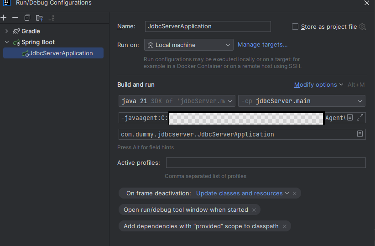Image resolution: width=375 pixels, height=246 pixels.
Task: Enable Store as project file checkbox
Action: click(x=295, y=26)
